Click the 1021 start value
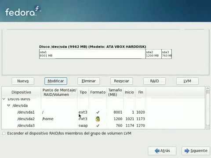211x158 pixels. pos(130,119)
